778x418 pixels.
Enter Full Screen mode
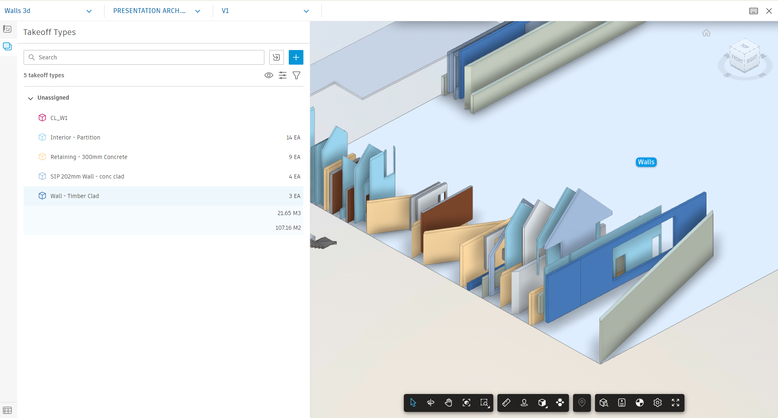coord(676,403)
